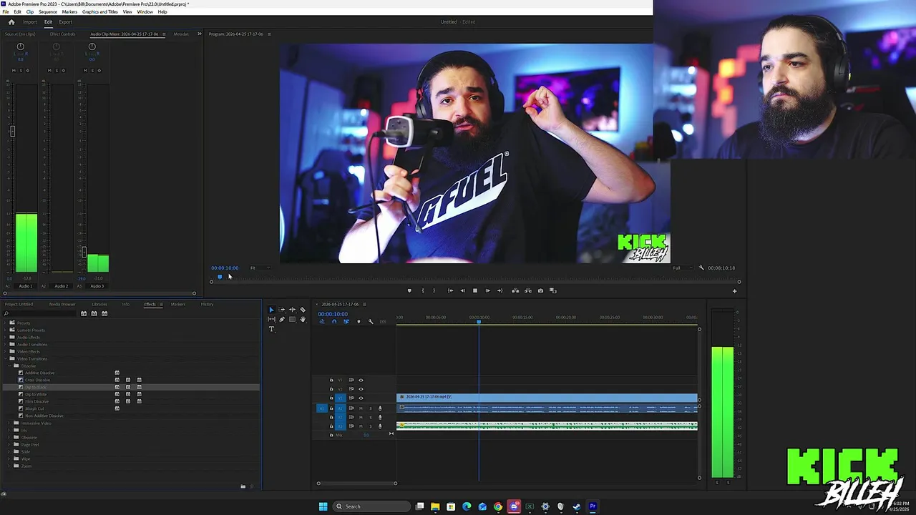The image size is (916, 515).
Task: Switch to the History tab
Action: [207, 304]
